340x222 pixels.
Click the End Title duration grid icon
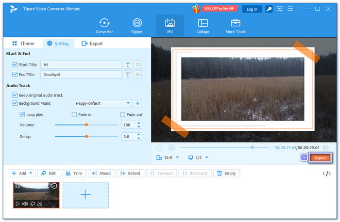click(x=138, y=75)
